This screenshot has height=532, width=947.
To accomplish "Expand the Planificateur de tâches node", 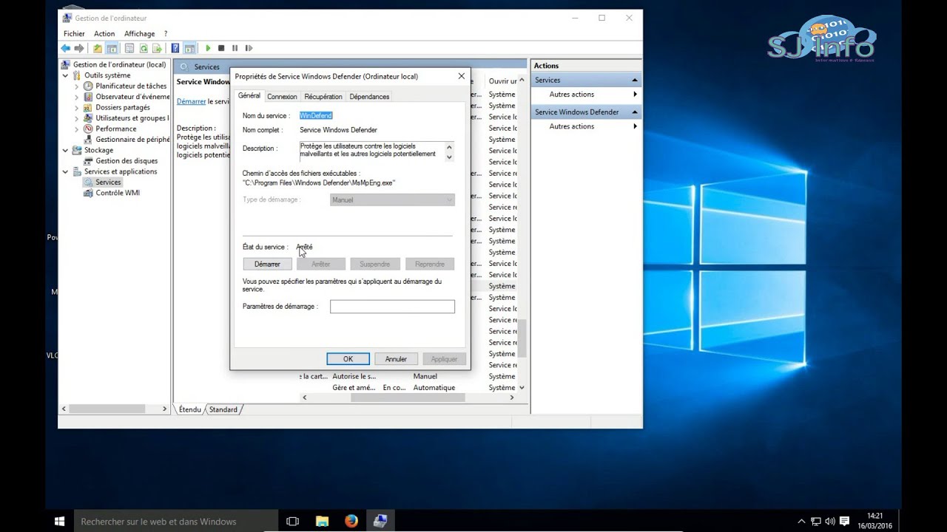I will click(76, 86).
